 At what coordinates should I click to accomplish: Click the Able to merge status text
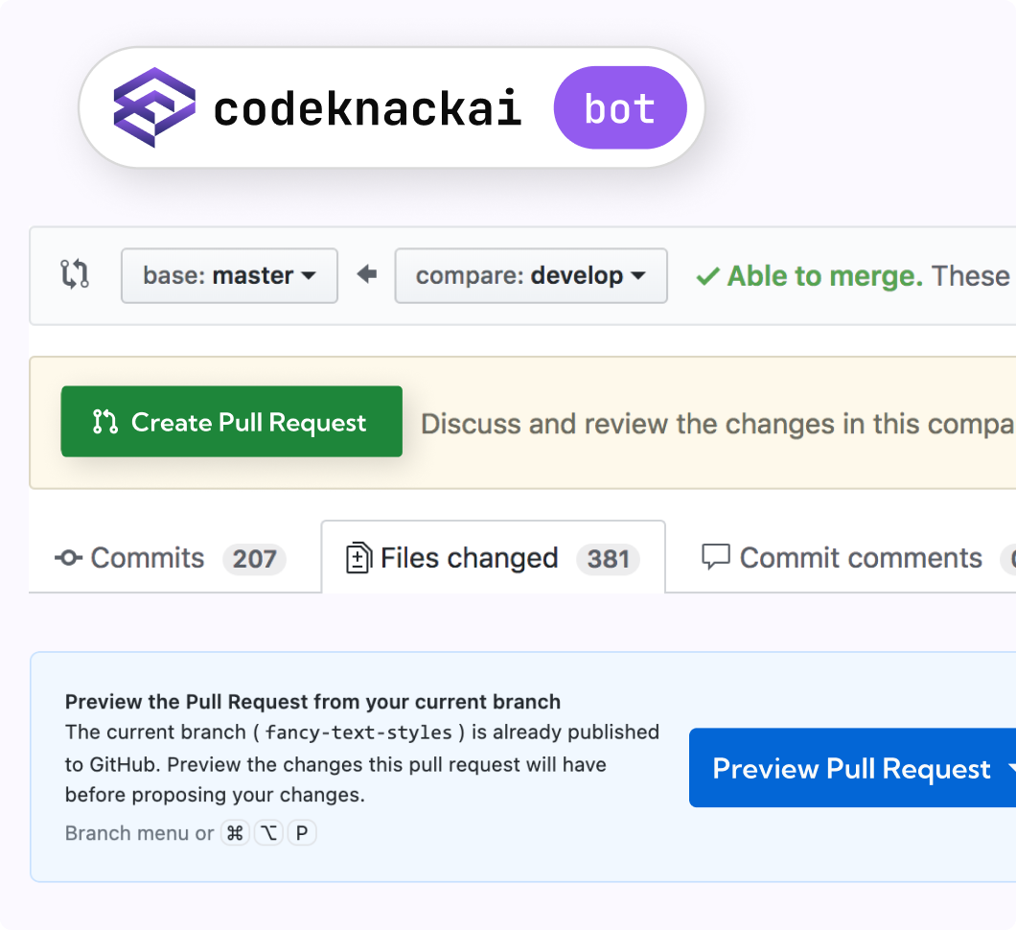click(825, 276)
